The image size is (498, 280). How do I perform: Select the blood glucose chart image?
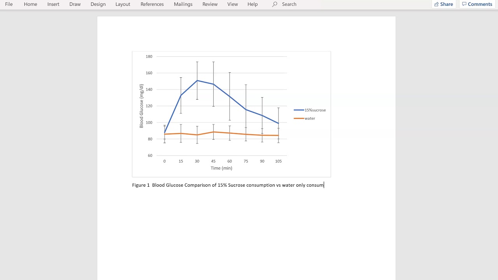pos(231,114)
